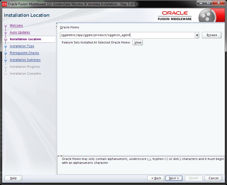227x185 pixels.
Task: Select Installation Location in the step list
Action: [25, 39]
